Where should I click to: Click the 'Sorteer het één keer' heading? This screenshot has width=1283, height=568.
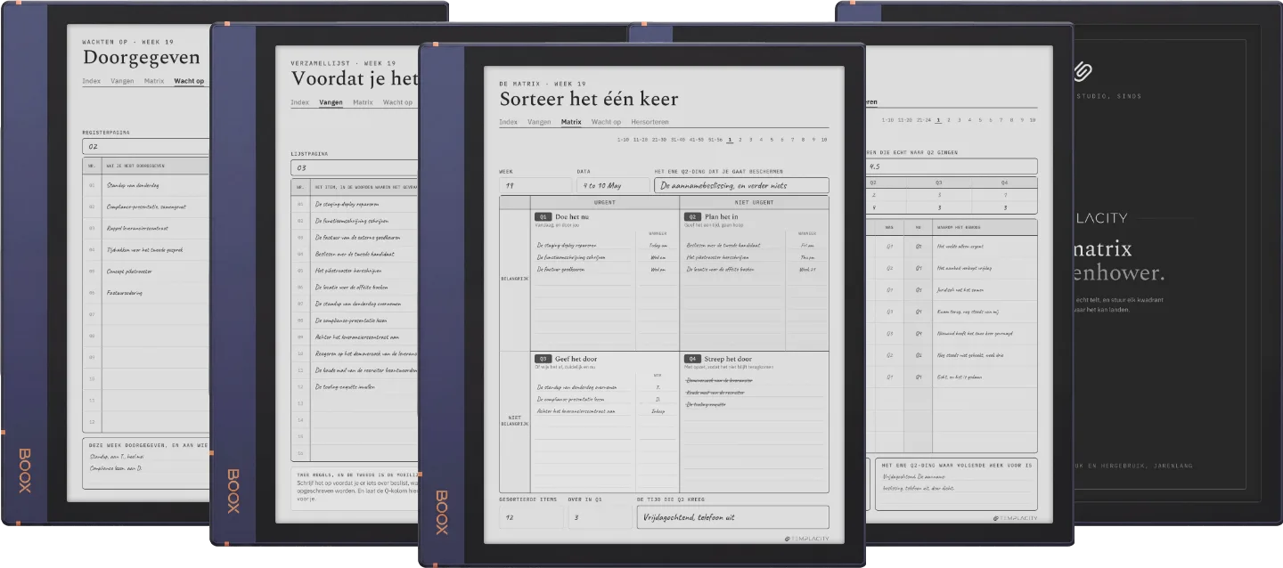(588, 99)
